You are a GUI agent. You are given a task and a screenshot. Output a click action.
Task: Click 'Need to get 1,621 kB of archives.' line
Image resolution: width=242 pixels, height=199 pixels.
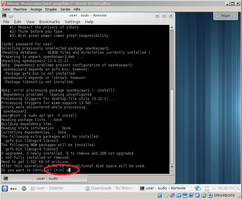coord(36,162)
